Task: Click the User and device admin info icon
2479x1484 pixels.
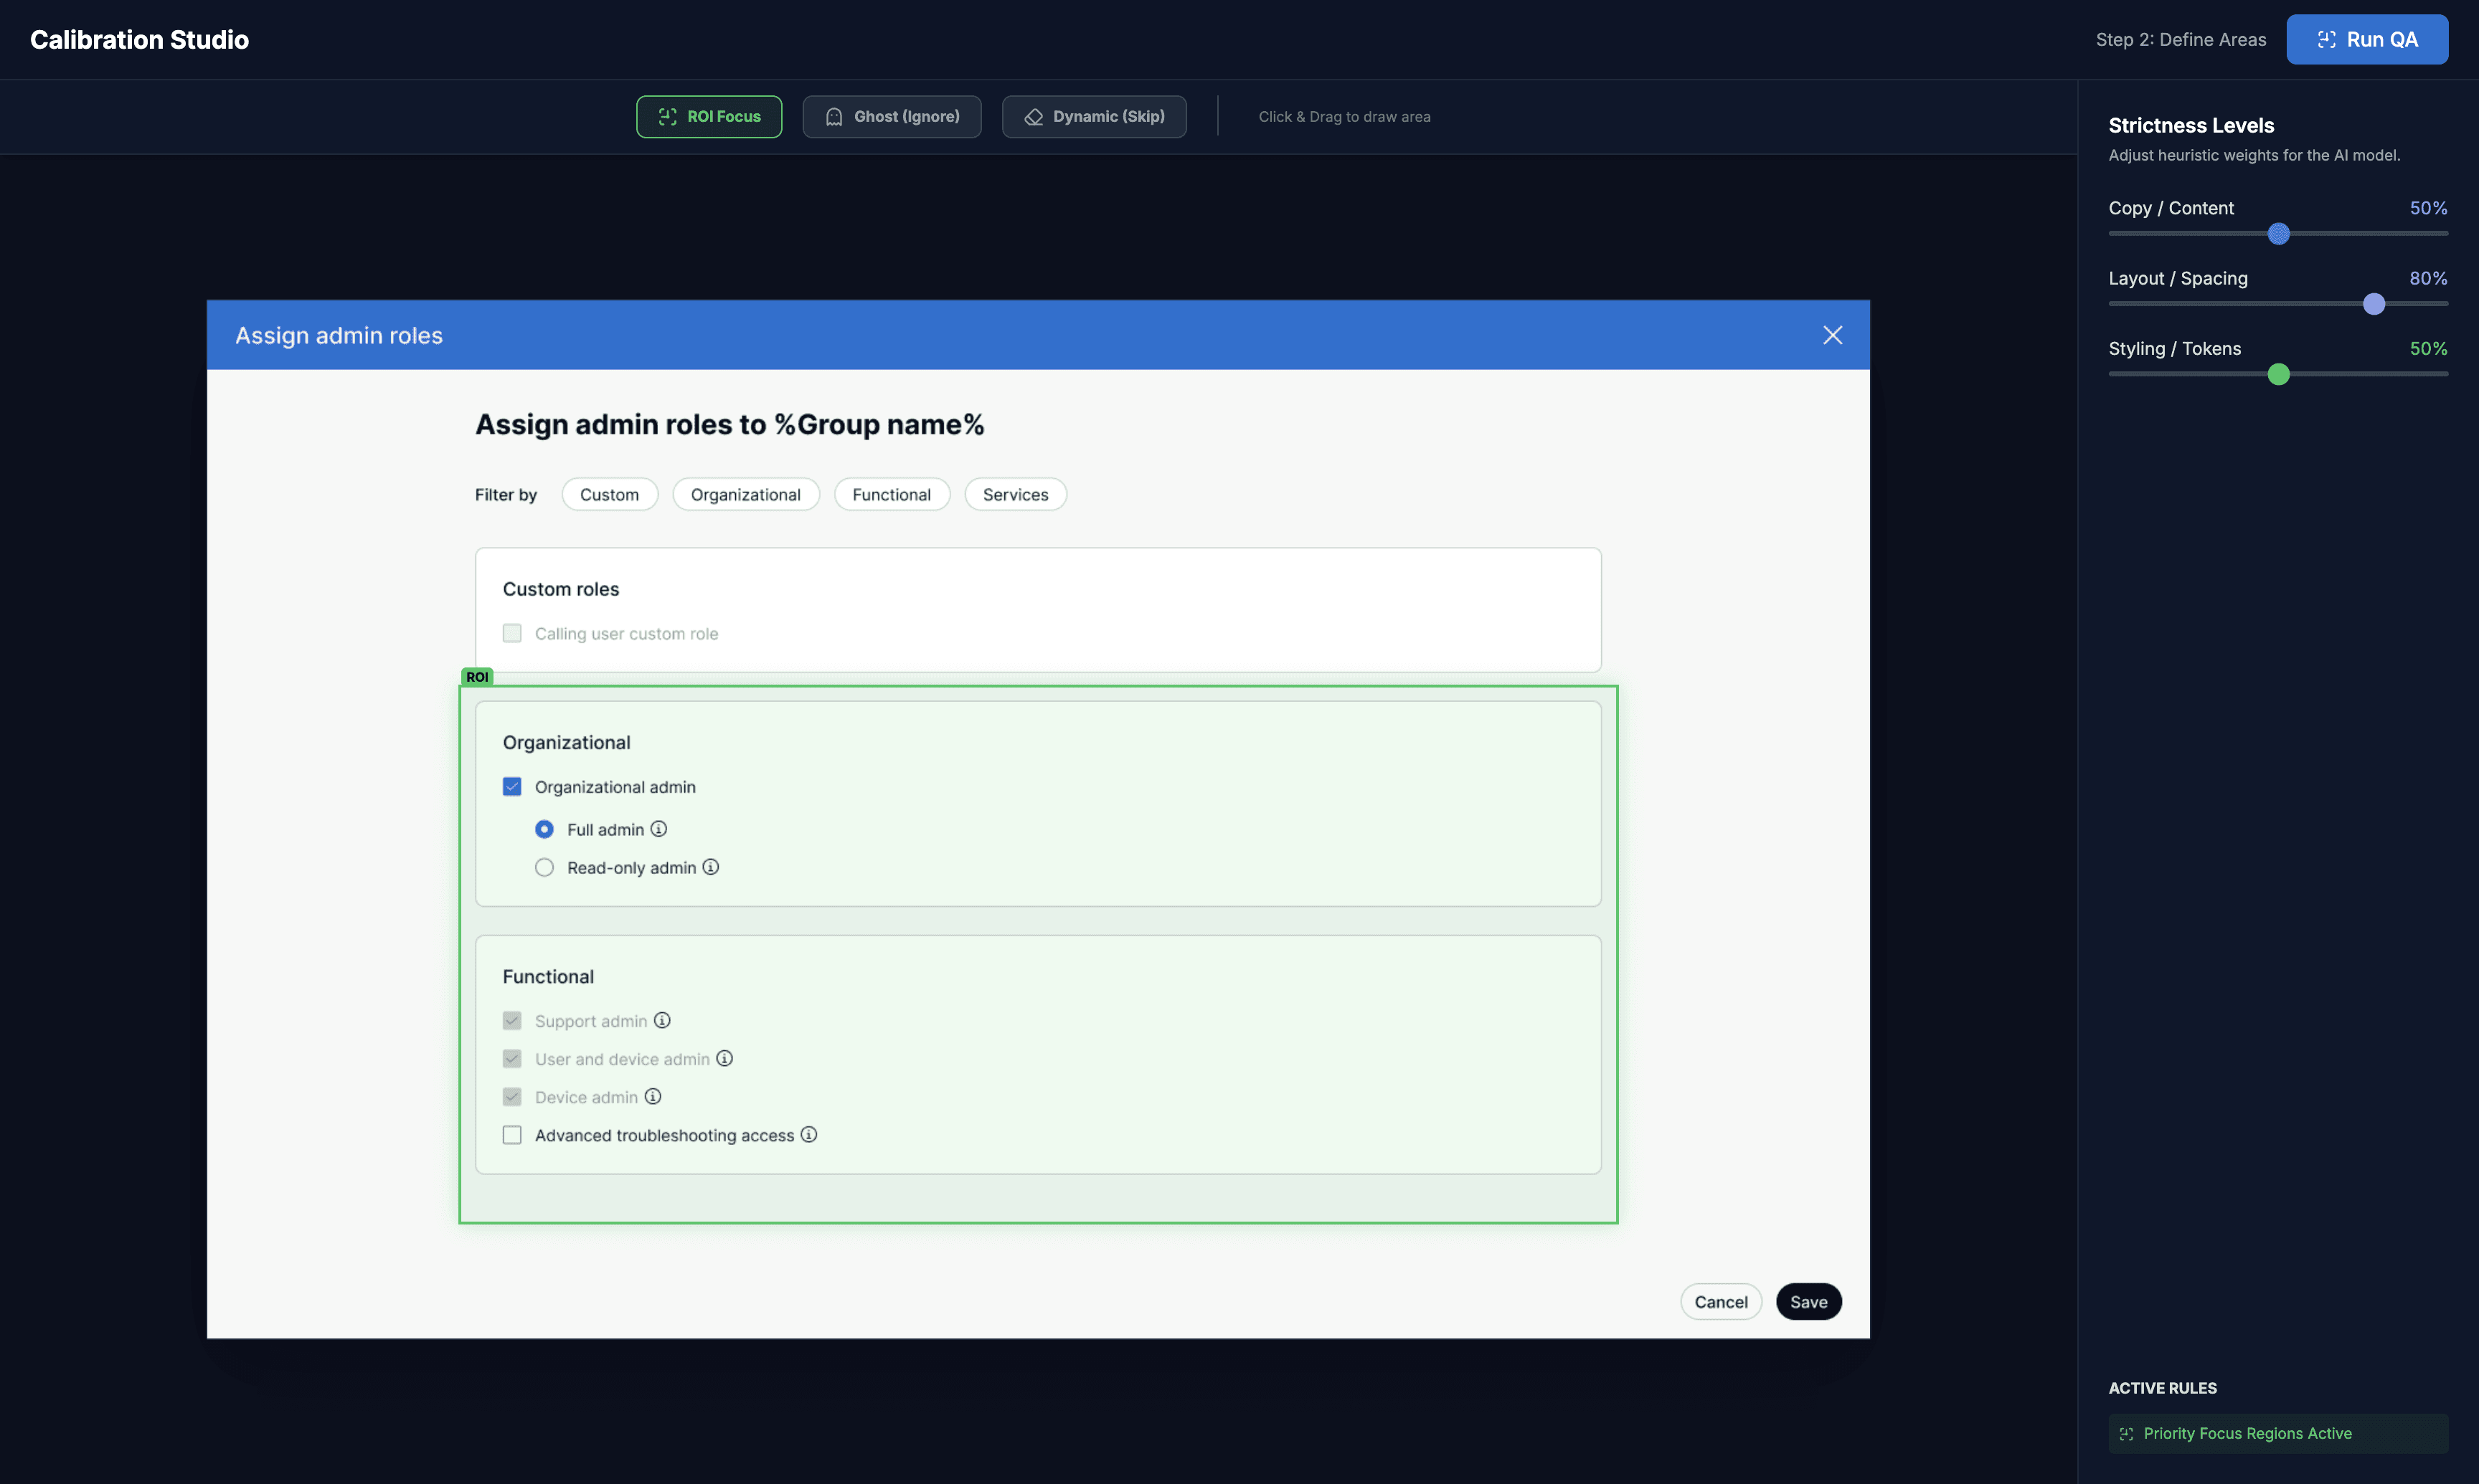Action: (x=724, y=1058)
